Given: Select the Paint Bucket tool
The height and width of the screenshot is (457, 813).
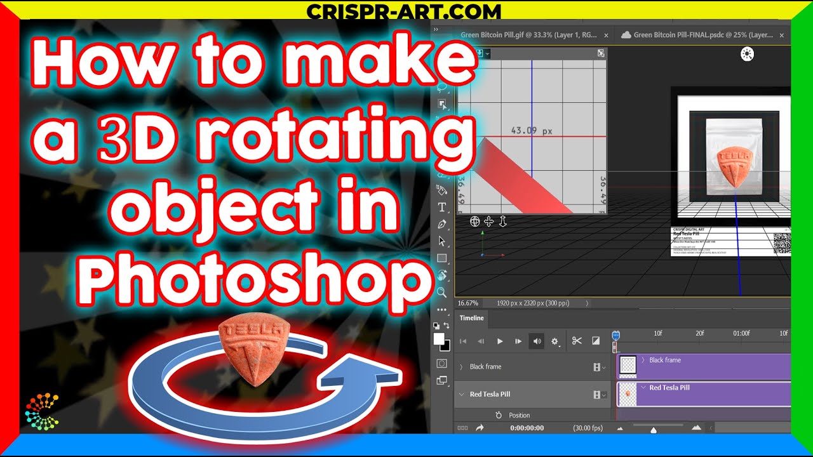Looking at the screenshot, I should pyautogui.click(x=442, y=190).
